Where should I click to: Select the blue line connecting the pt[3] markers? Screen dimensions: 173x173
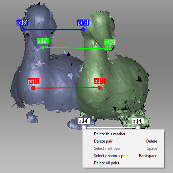(53, 29)
